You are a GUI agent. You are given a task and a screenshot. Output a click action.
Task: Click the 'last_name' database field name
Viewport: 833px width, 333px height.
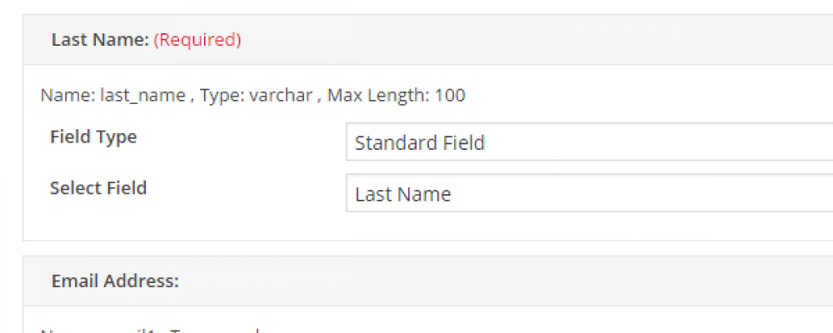click(x=142, y=95)
